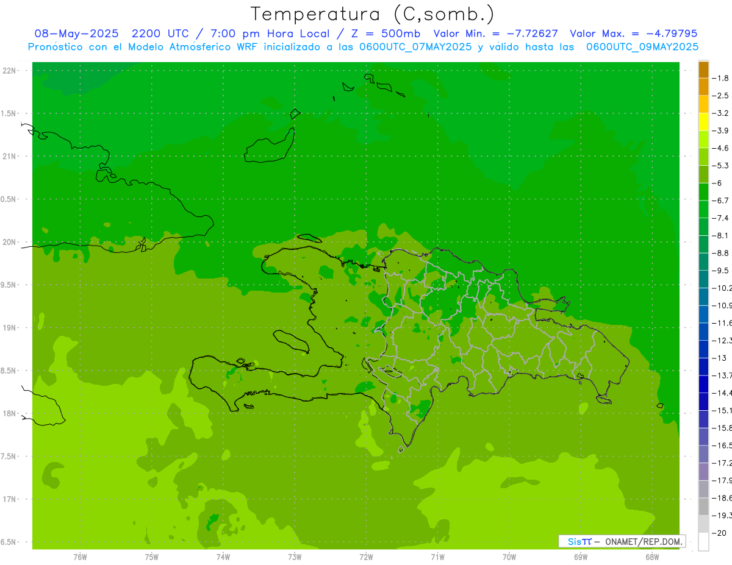Click the 'Temperatura (C,somb.)' chart title
Screen dimensions: 732x565
[372, 14]
